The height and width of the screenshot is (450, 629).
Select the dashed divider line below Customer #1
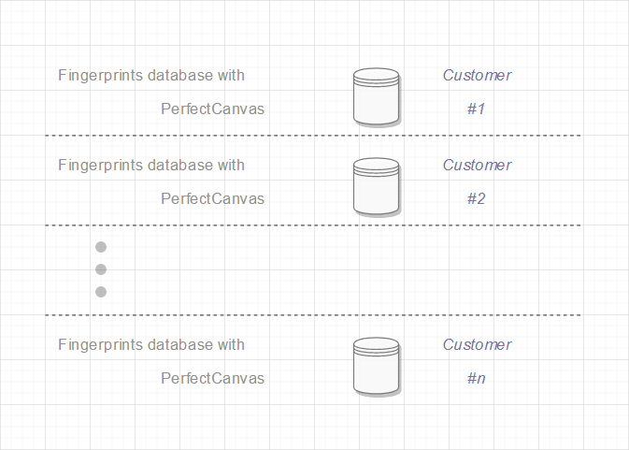(313, 136)
